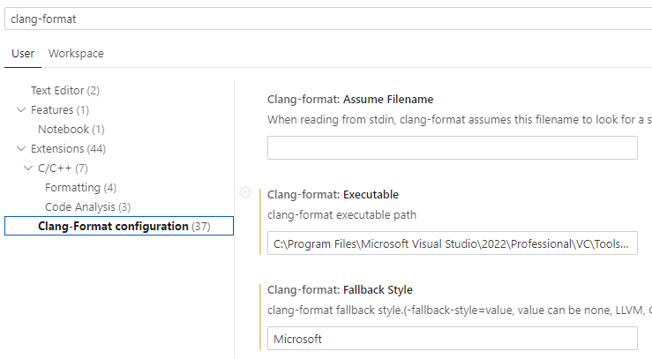
Task: Collapse the C/C++ tree chevron
Action: pos(28,168)
